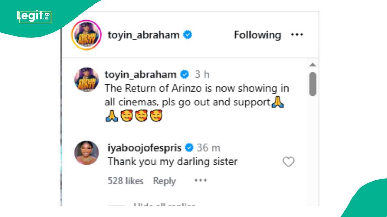The image size is (387, 217).
Task: Toggle follow status via Following button
Action: coord(257,34)
